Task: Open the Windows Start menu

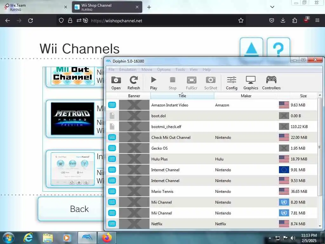Action: (x=9, y=238)
